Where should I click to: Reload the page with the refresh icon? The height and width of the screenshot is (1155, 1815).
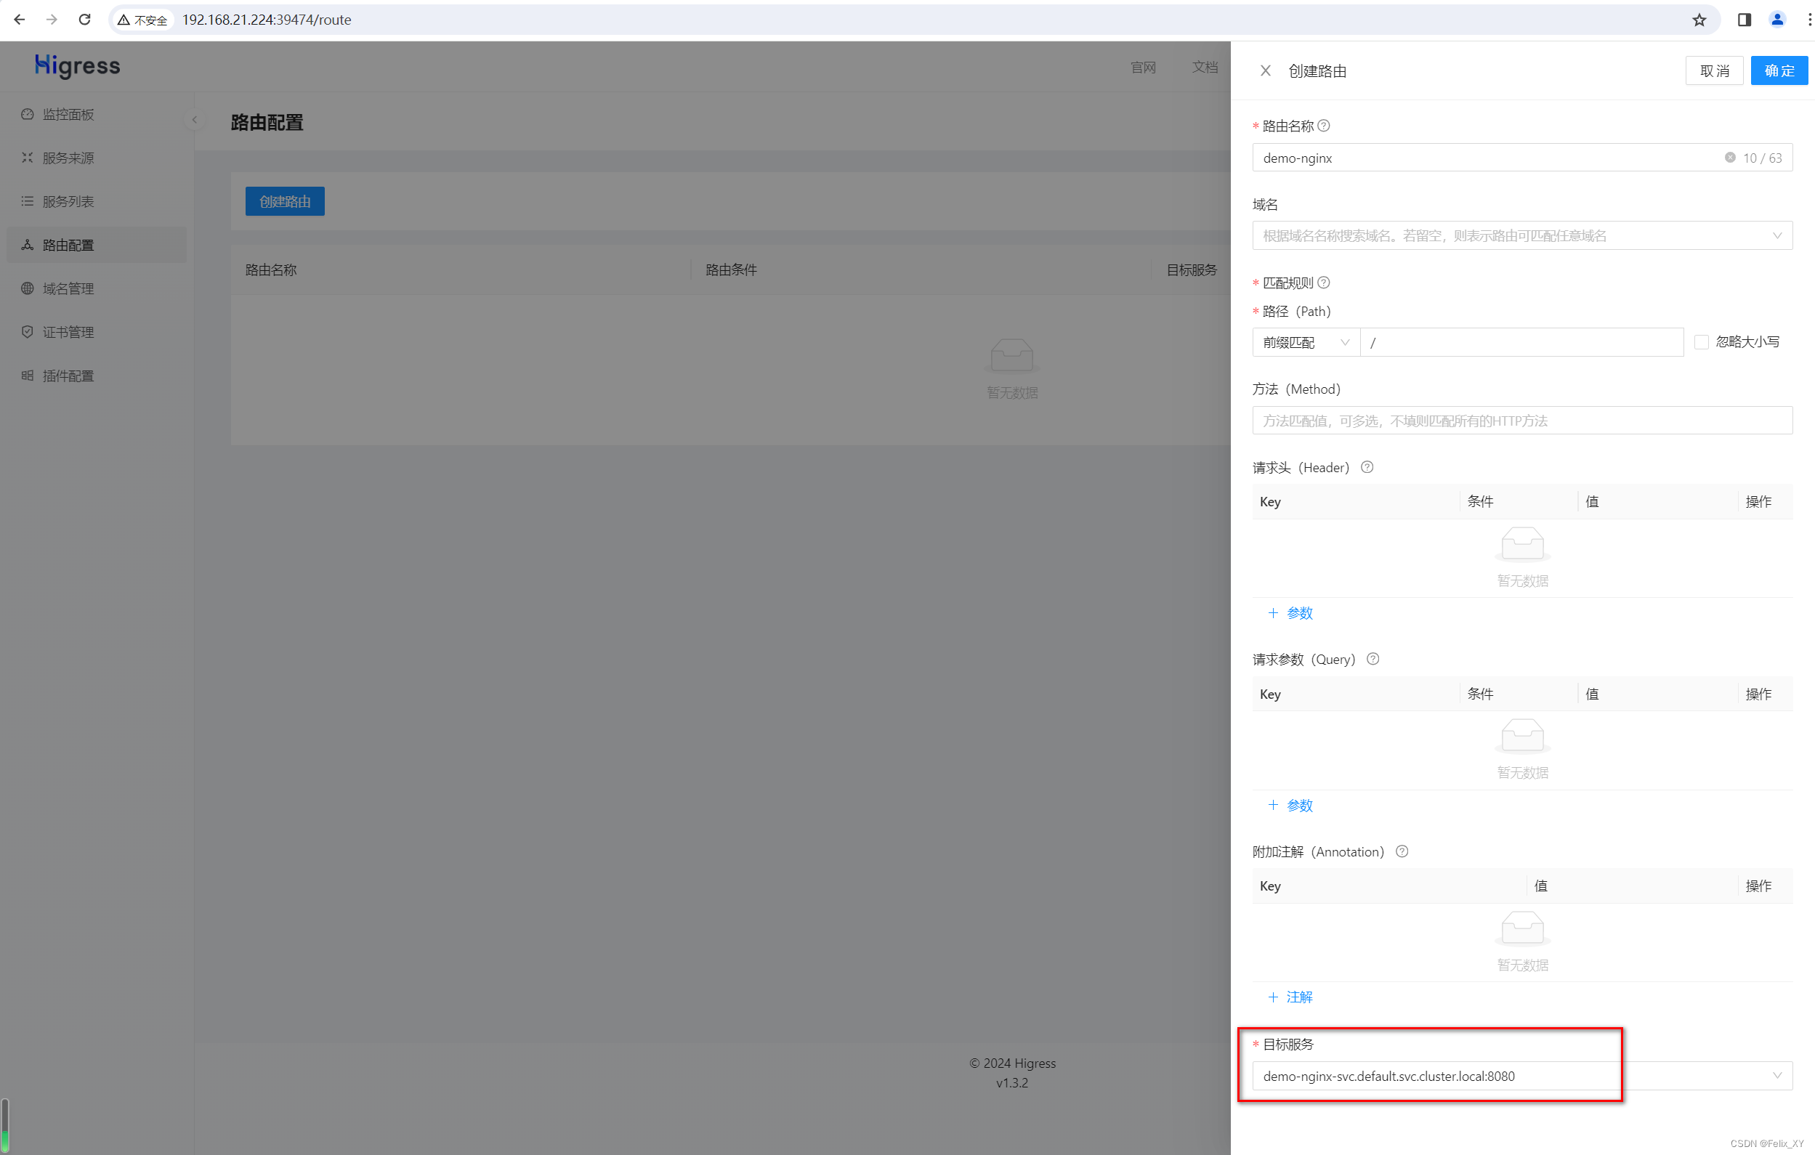tap(84, 20)
